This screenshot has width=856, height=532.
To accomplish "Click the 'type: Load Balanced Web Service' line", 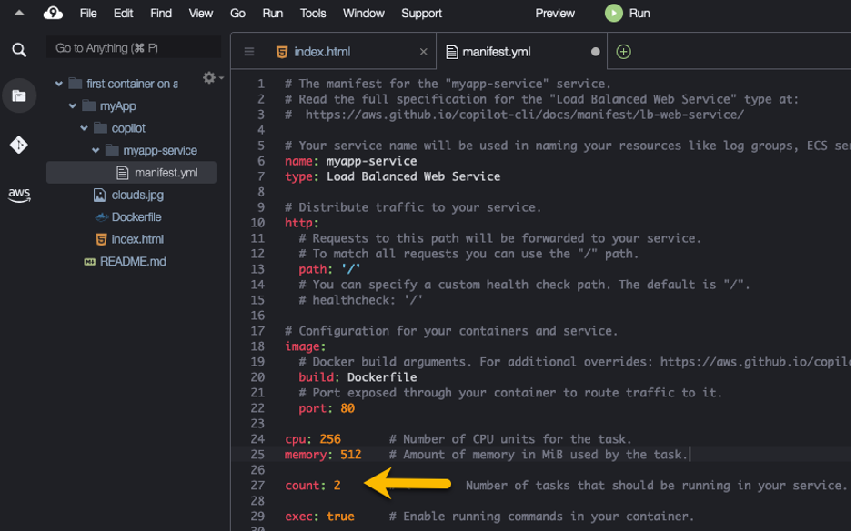I will 392,176.
